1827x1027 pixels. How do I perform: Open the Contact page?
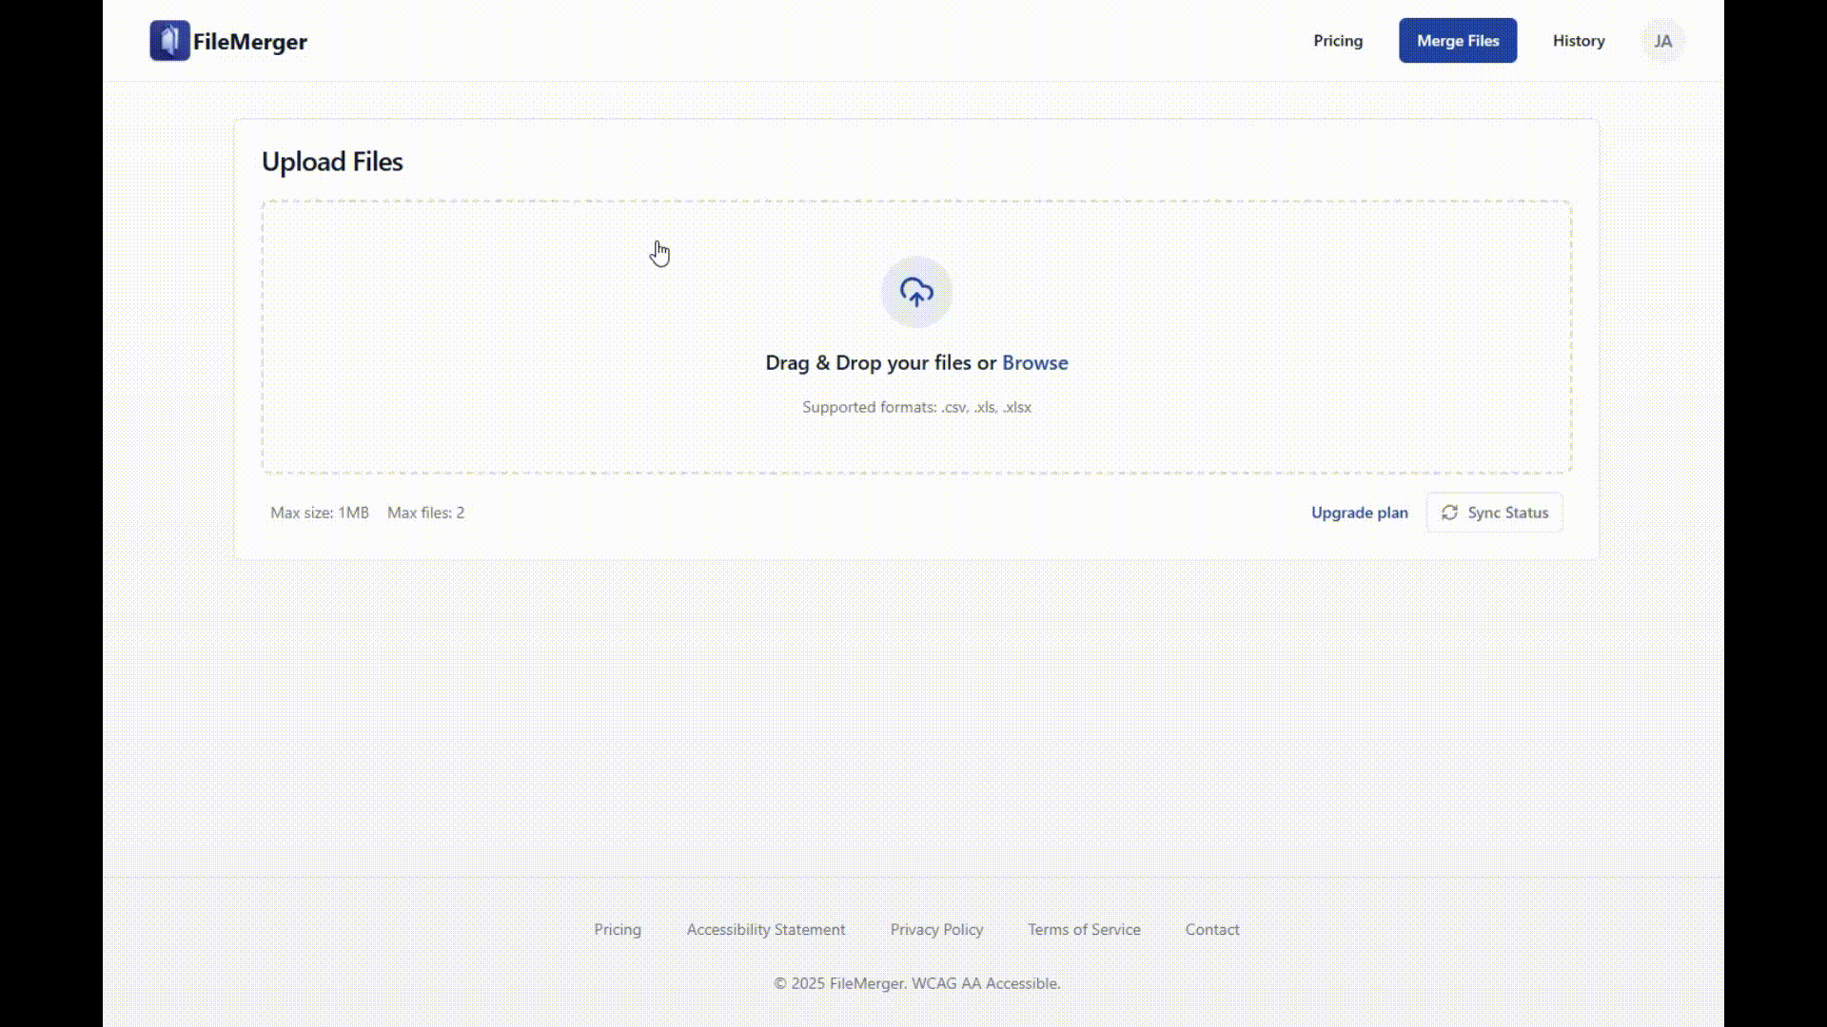click(x=1212, y=929)
